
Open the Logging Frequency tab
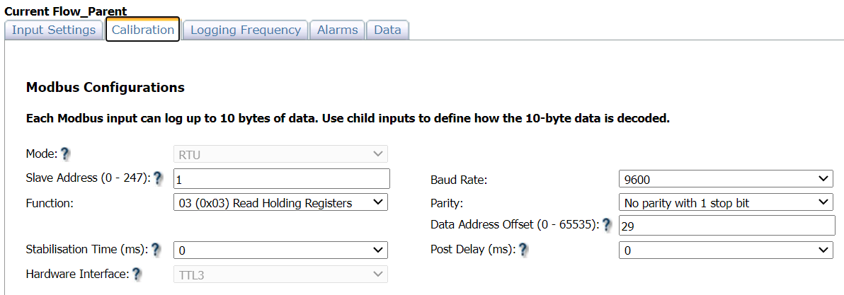click(246, 30)
